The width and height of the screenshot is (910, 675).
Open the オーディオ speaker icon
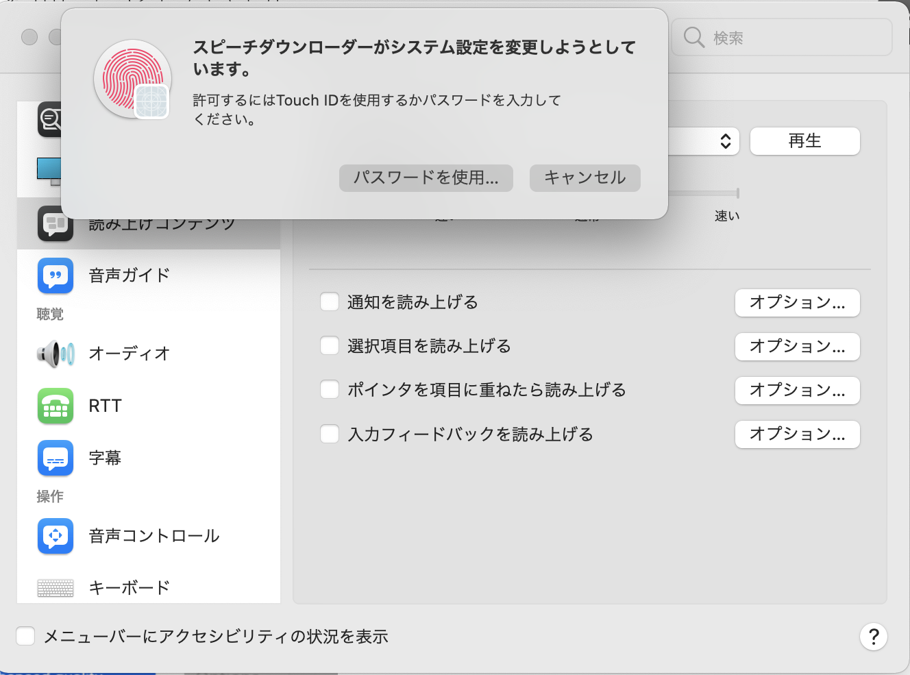[55, 354]
